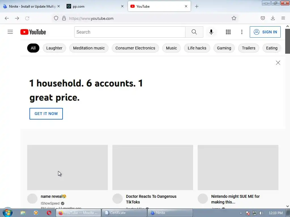Open a new browser tab
290x217 pixels.
[197, 6]
